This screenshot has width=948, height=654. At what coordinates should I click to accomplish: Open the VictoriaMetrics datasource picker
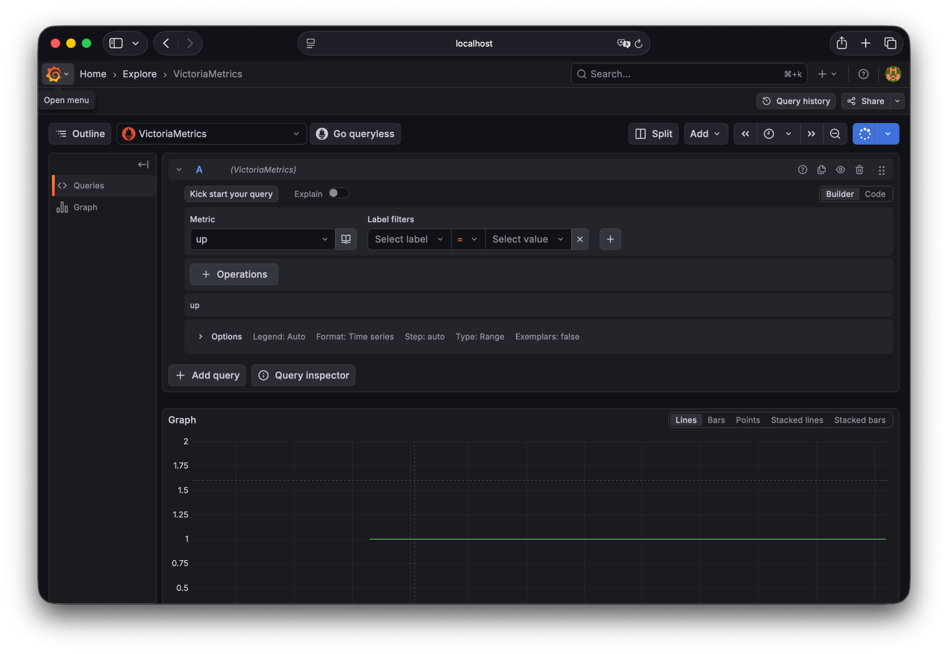click(x=212, y=134)
